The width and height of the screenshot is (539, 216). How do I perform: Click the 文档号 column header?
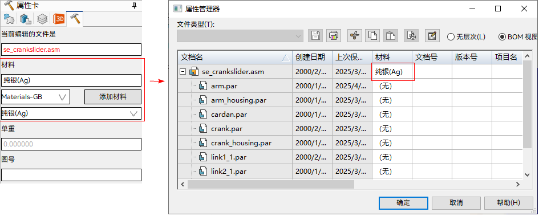click(432, 58)
